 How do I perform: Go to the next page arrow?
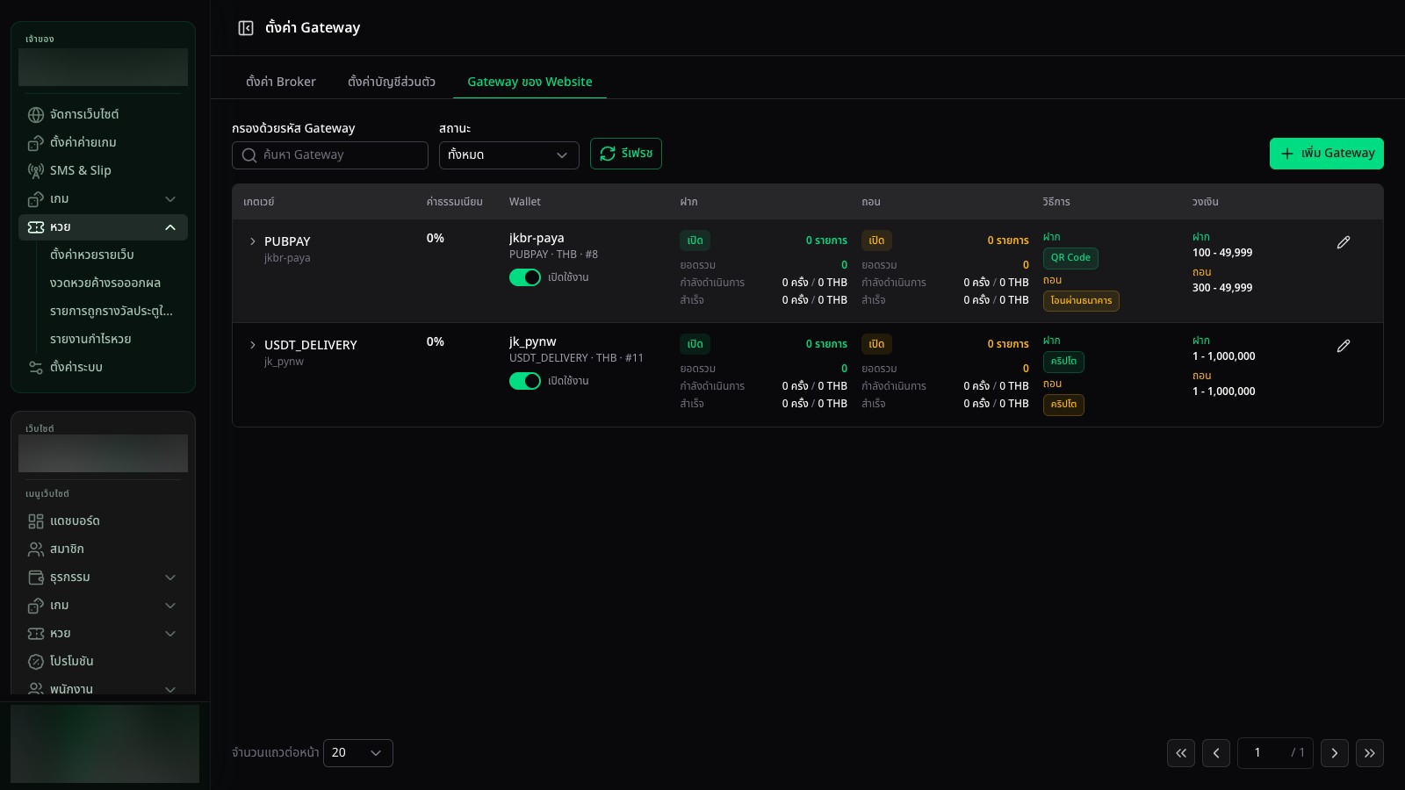coord(1335,753)
